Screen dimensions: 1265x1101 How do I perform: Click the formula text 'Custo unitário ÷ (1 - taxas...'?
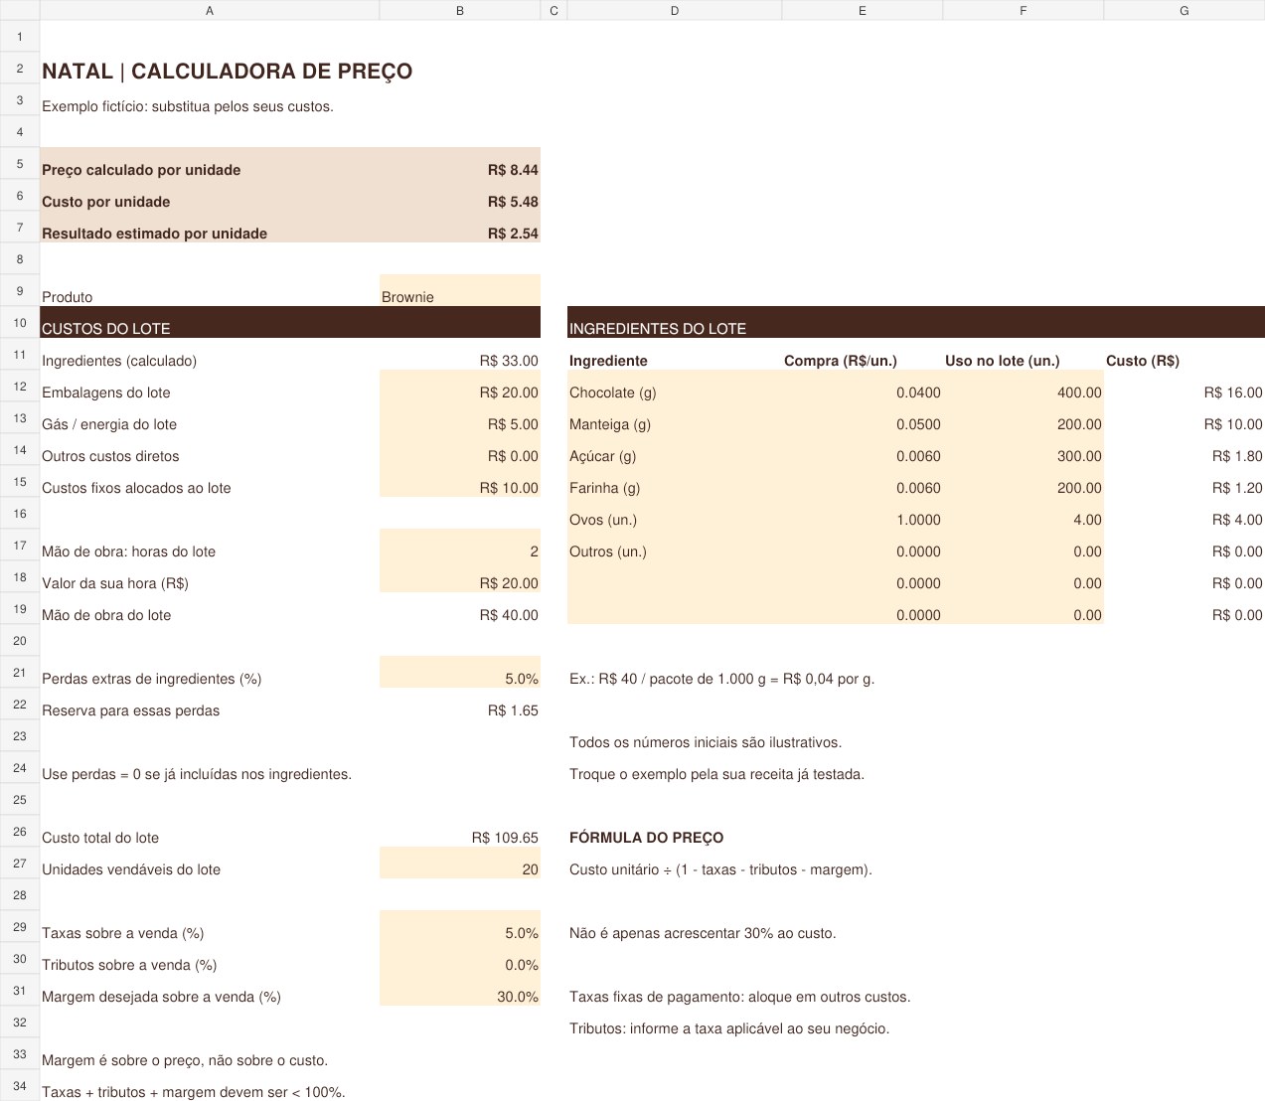coord(721,869)
